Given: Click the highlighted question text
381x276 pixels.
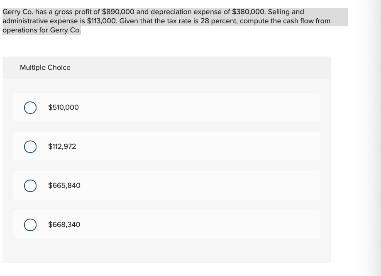Looking at the screenshot, I should pos(166,20).
